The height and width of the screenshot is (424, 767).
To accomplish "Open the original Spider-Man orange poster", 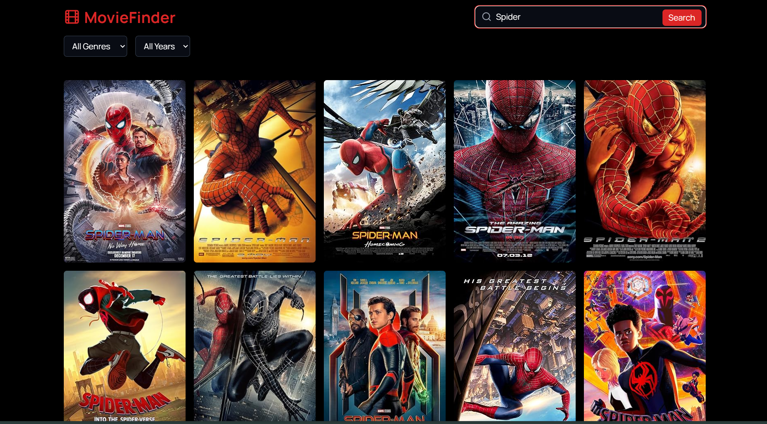I will [x=255, y=171].
